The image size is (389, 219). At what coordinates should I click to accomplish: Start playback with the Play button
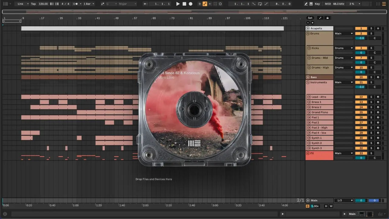pyautogui.click(x=178, y=4)
